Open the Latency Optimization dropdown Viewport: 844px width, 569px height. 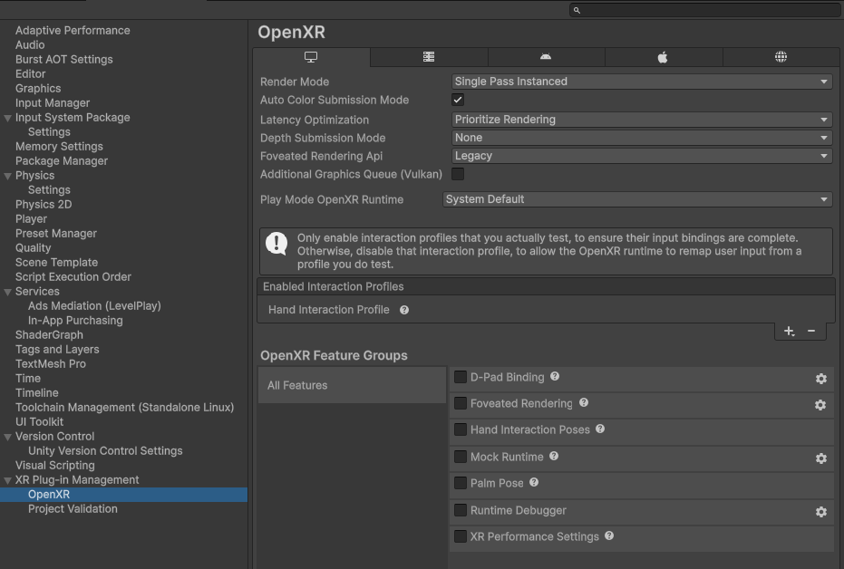point(642,120)
